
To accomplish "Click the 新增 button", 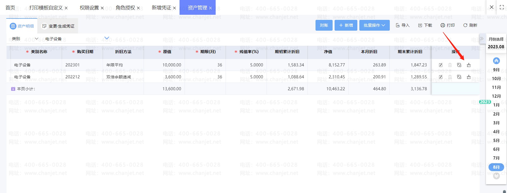I will (346, 25).
